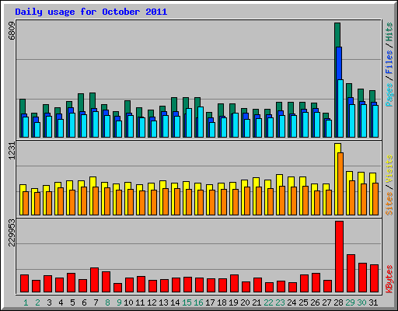This screenshot has height=311, width=398.
Task: Click day label 5 on the x-axis
Action: tap(72, 302)
